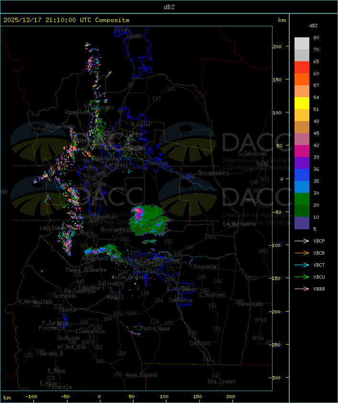The height and width of the screenshot is (403, 338).
Task: Click the VBCP legend label
Action: pyautogui.click(x=319, y=241)
